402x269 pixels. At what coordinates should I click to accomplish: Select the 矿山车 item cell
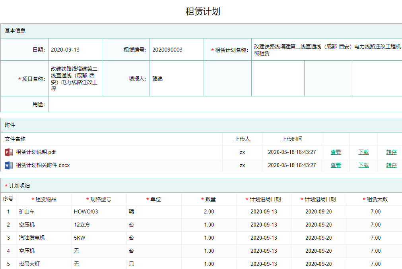(x=45, y=212)
